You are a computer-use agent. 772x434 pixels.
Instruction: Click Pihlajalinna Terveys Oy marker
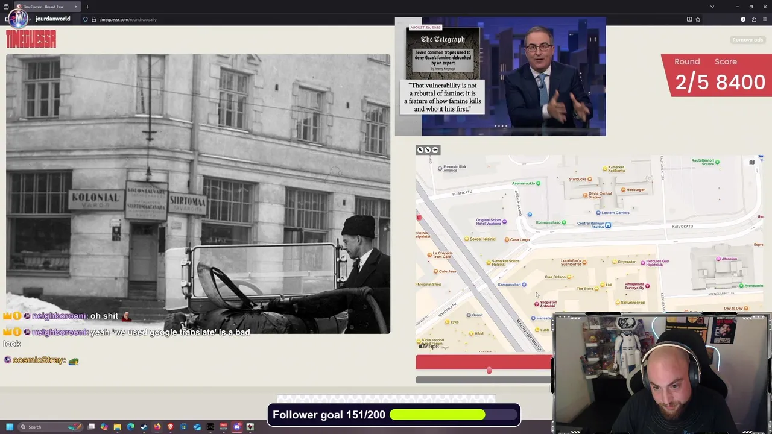coord(647,286)
